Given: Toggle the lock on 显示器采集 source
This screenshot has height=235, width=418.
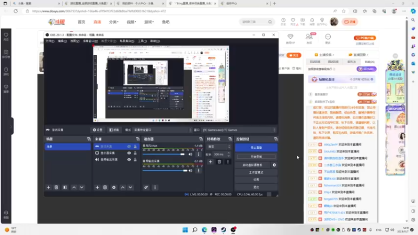Looking at the screenshot, I should coord(135,153).
